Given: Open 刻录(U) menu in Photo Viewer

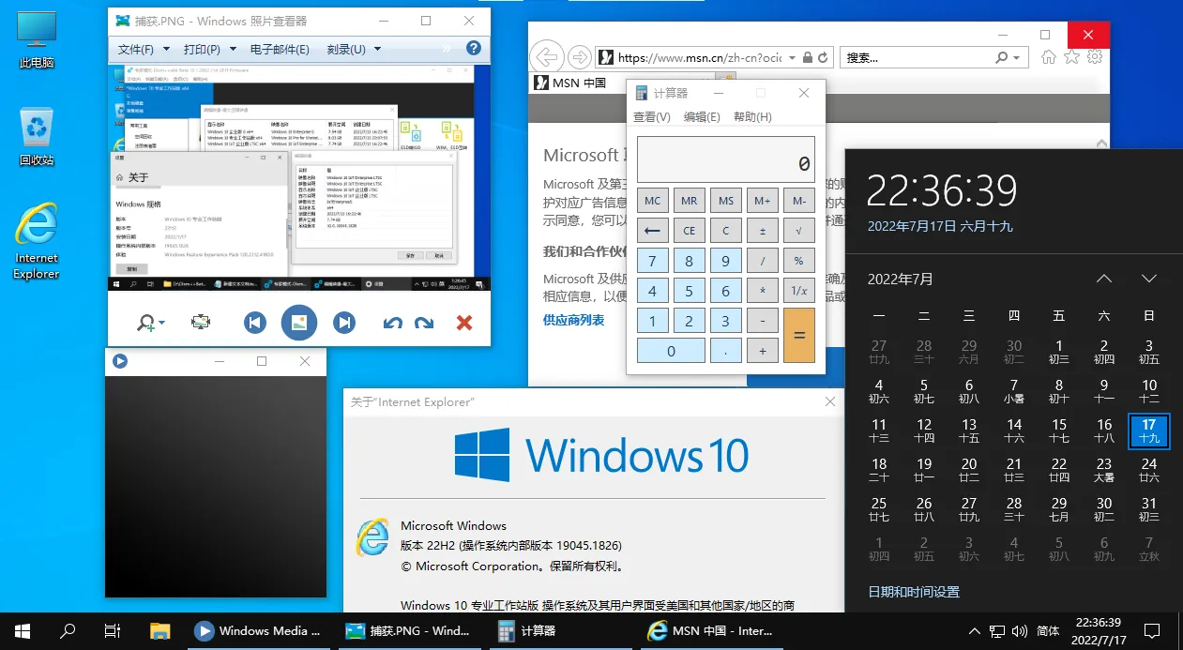Looking at the screenshot, I should pos(354,49).
